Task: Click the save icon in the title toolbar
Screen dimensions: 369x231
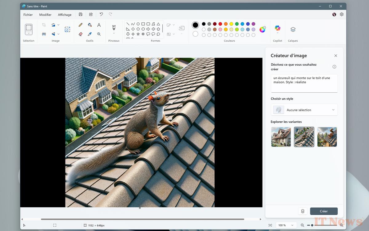Action: (81, 14)
